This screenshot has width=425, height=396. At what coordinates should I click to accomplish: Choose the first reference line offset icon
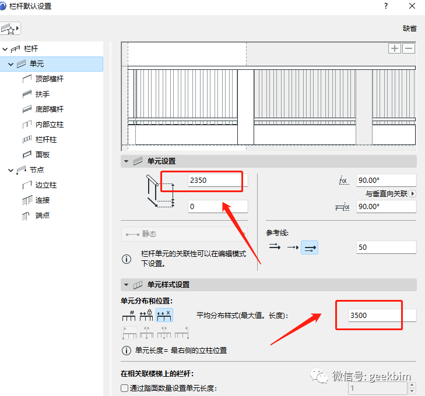point(274,248)
